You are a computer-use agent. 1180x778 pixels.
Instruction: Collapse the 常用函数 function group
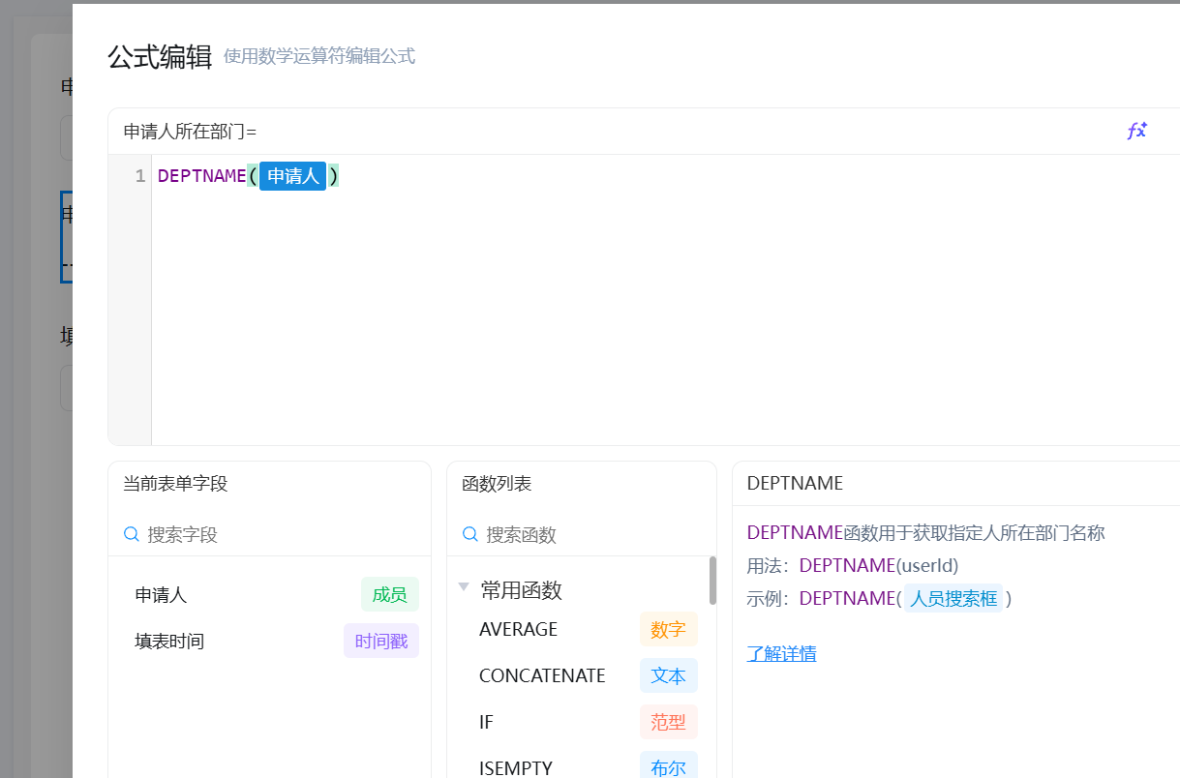[464, 587]
